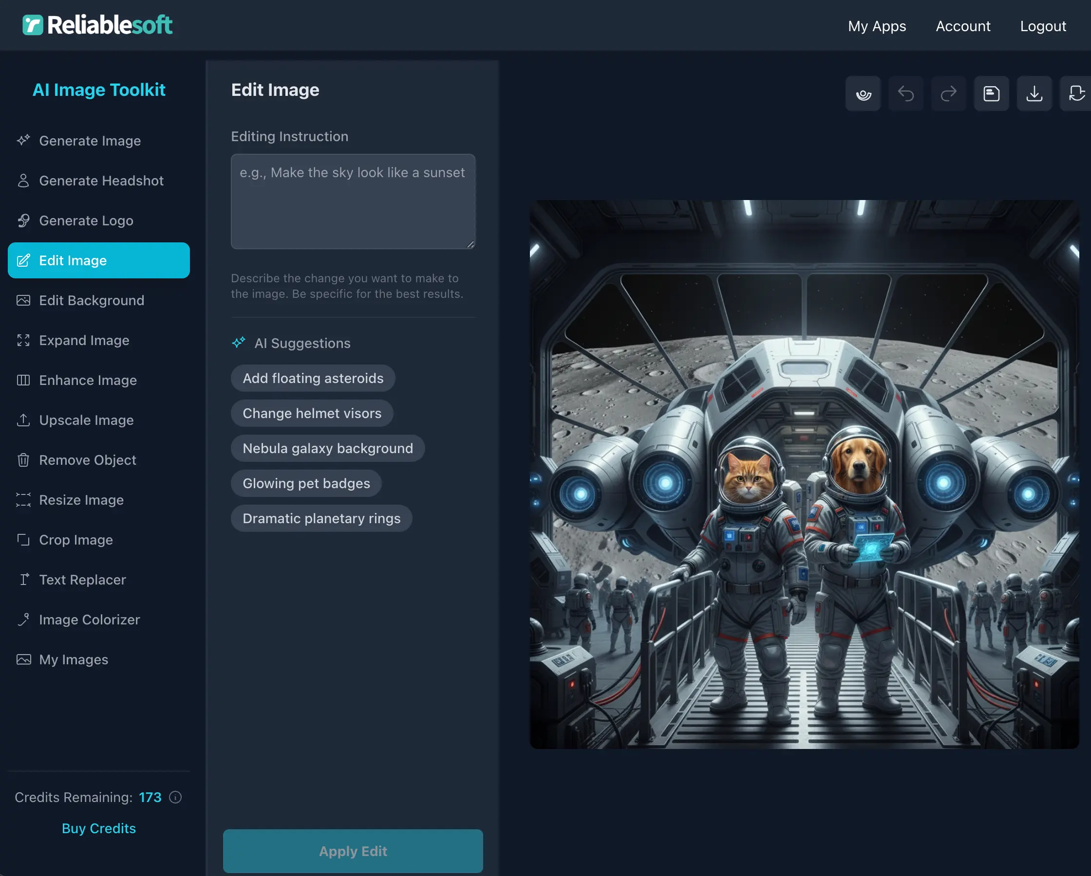Select Image Colorizer in sidebar
This screenshot has height=876, width=1091.
click(x=89, y=620)
